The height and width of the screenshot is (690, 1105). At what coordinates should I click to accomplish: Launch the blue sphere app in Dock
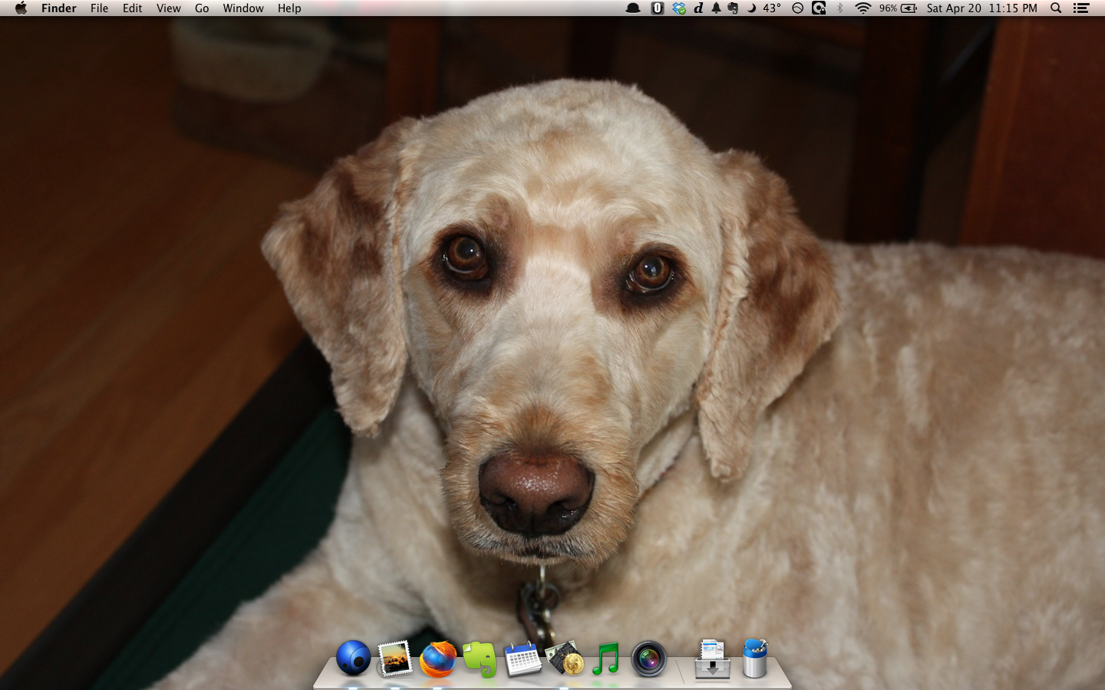coord(353,658)
